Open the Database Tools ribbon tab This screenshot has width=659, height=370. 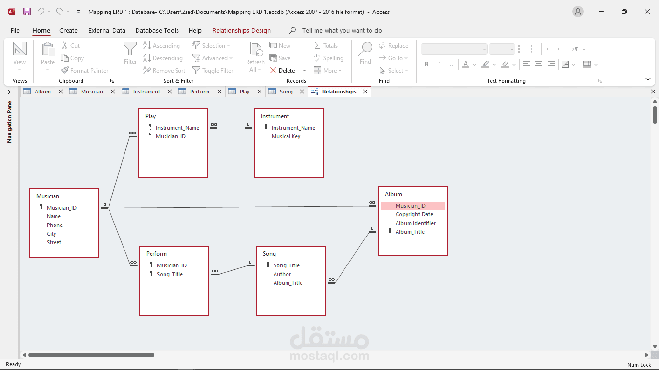tap(157, 30)
